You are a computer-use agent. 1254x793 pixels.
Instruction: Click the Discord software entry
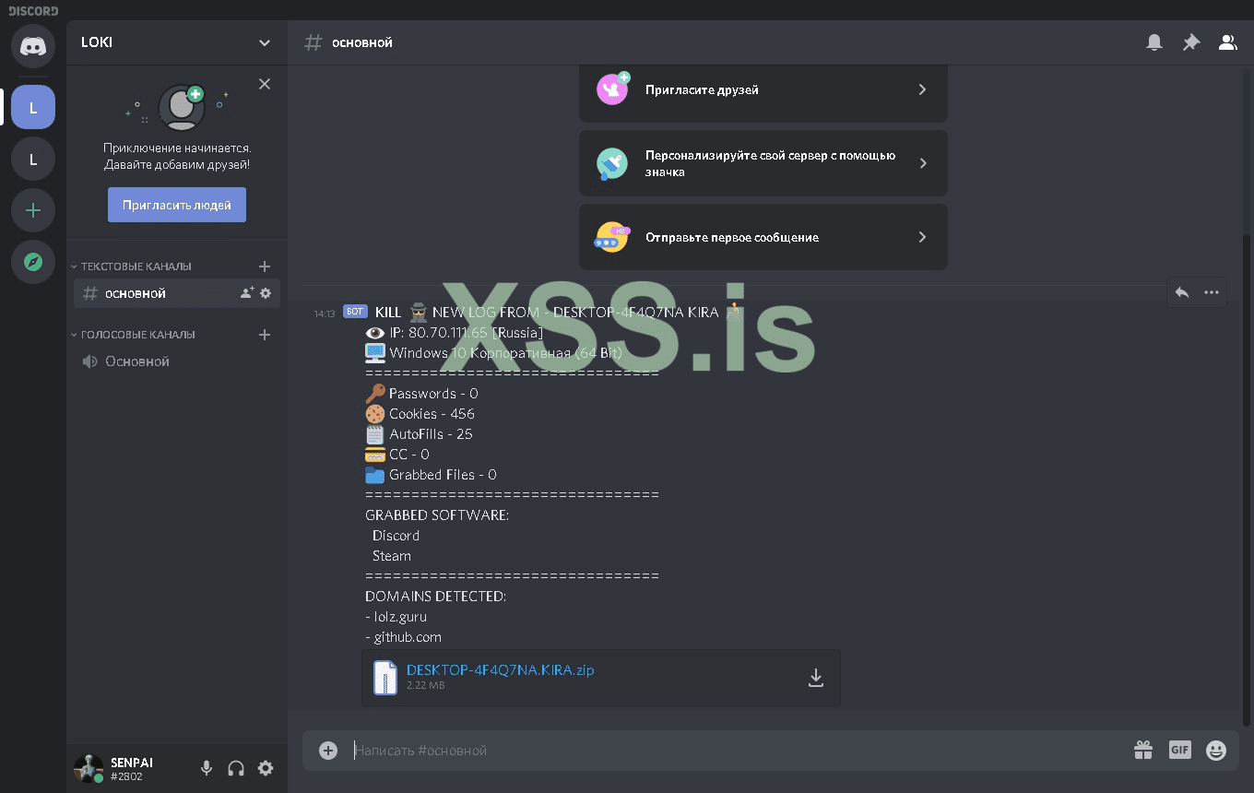(396, 536)
